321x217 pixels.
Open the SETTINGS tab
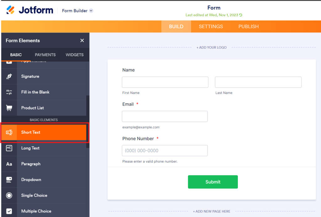tap(211, 26)
